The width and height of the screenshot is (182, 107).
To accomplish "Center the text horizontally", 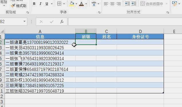I will coord(112,4).
